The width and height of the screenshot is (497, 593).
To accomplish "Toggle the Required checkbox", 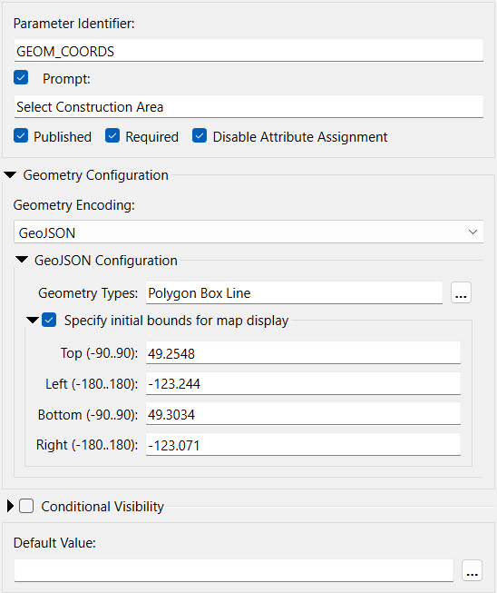I will (x=112, y=136).
